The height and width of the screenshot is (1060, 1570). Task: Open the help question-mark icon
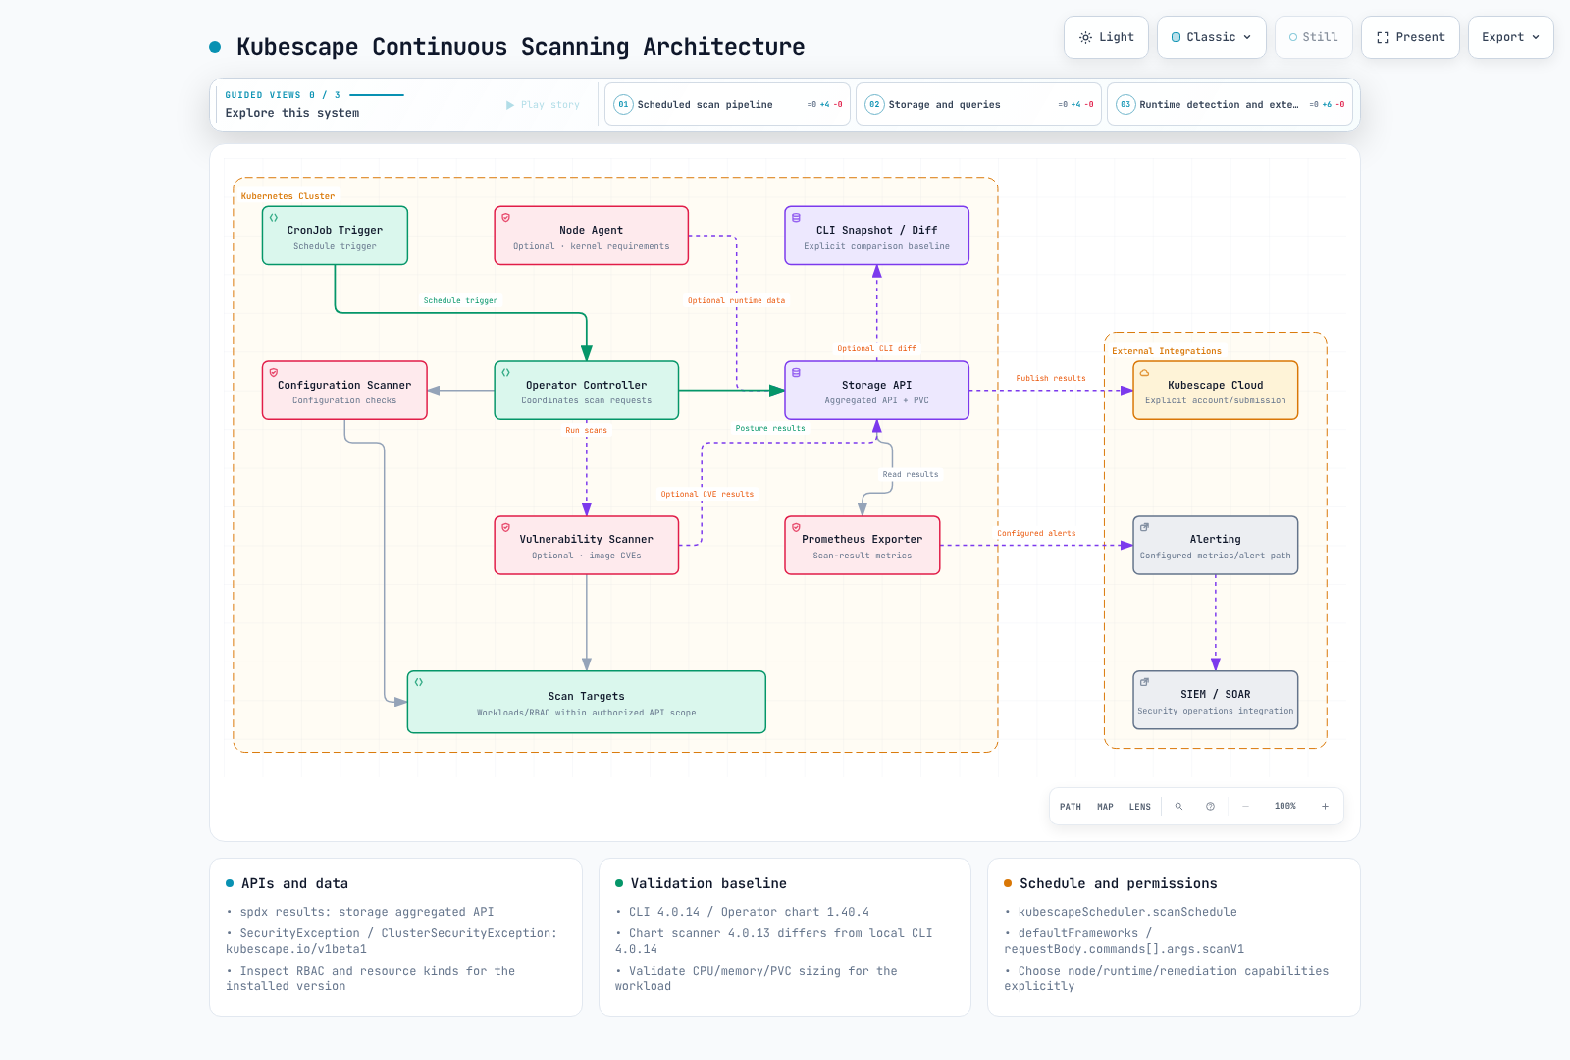click(1210, 807)
